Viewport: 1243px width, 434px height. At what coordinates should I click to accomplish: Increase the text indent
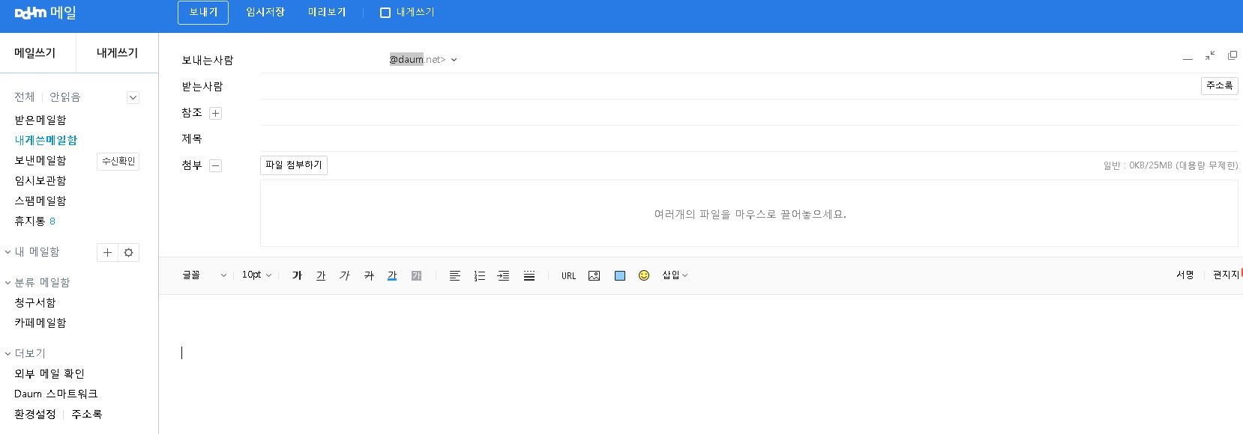[504, 275]
